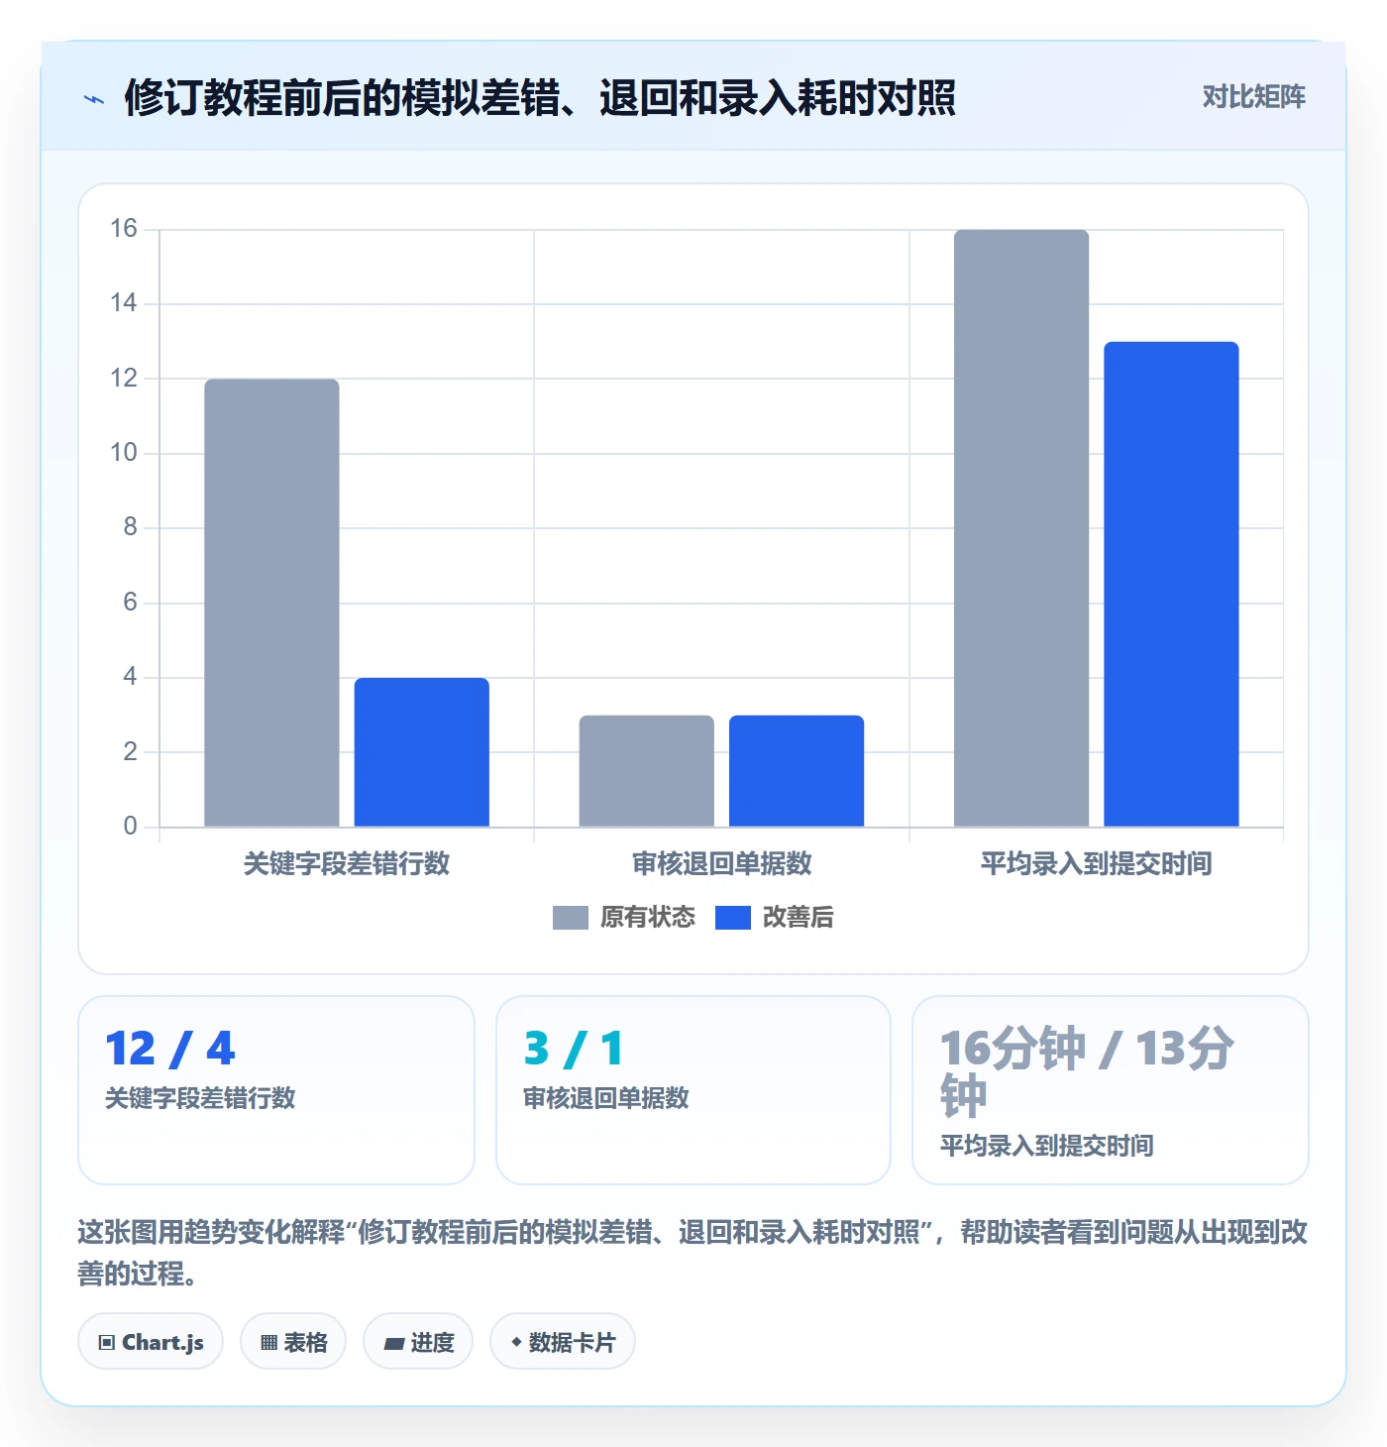Click the x-axis label 关键字段差错行数
The image size is (1387, 1447).
[x=347, y=863]
